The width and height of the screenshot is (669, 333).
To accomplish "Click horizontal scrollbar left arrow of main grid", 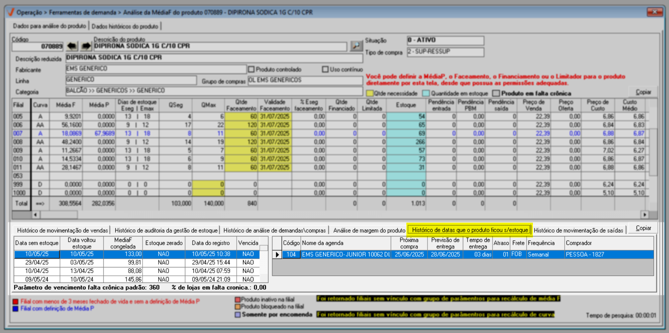I will tap(36, 215).
